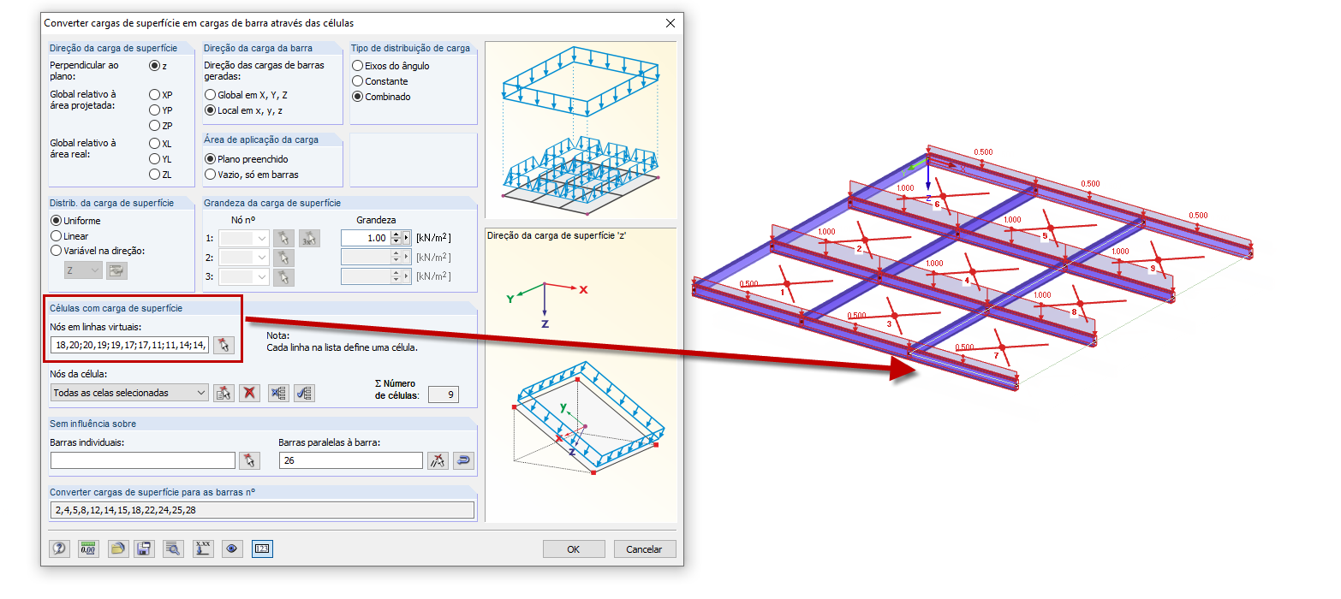Click the 1.00 kN/m² magnitude input field
Viewport: 1341px width, 599px height.
[x=366, y=238]
